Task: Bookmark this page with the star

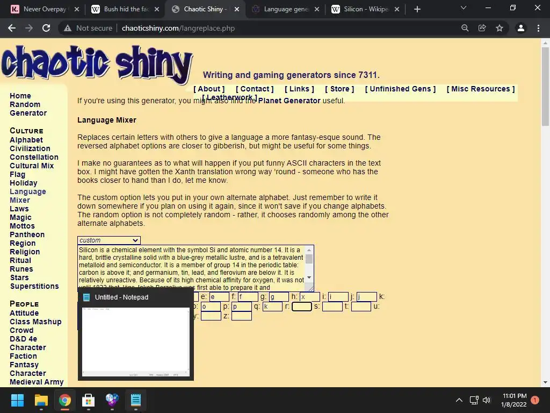Action: click(500, 28)
